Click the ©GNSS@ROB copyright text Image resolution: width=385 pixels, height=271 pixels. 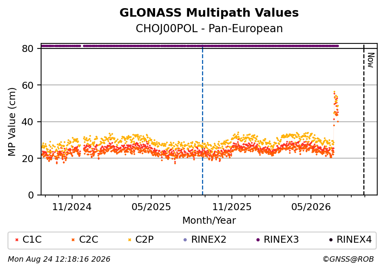(348, 259)
